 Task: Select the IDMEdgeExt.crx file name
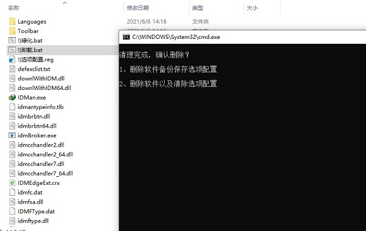[x=39, y=183]
